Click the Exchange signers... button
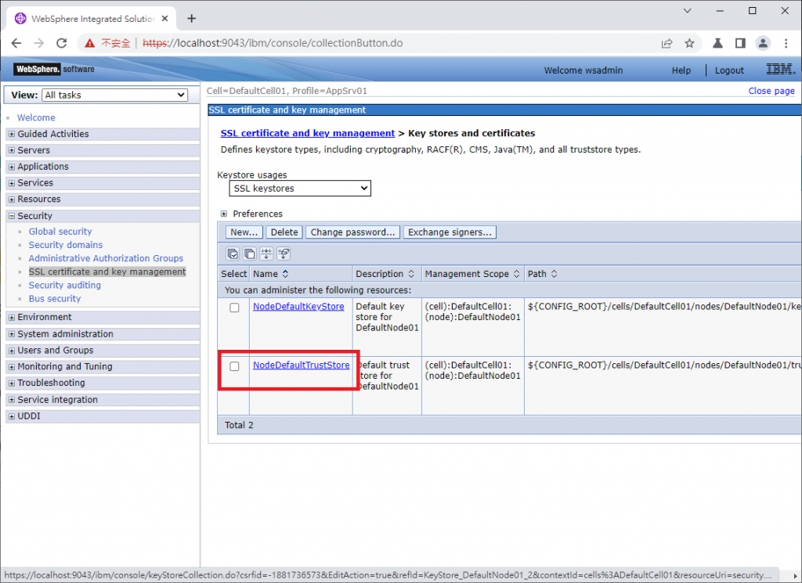Image resolution: width=802 pixels, height=583 pixels. point(450,232)
